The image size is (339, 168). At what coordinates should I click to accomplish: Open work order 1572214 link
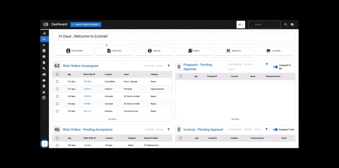(87, 89)
